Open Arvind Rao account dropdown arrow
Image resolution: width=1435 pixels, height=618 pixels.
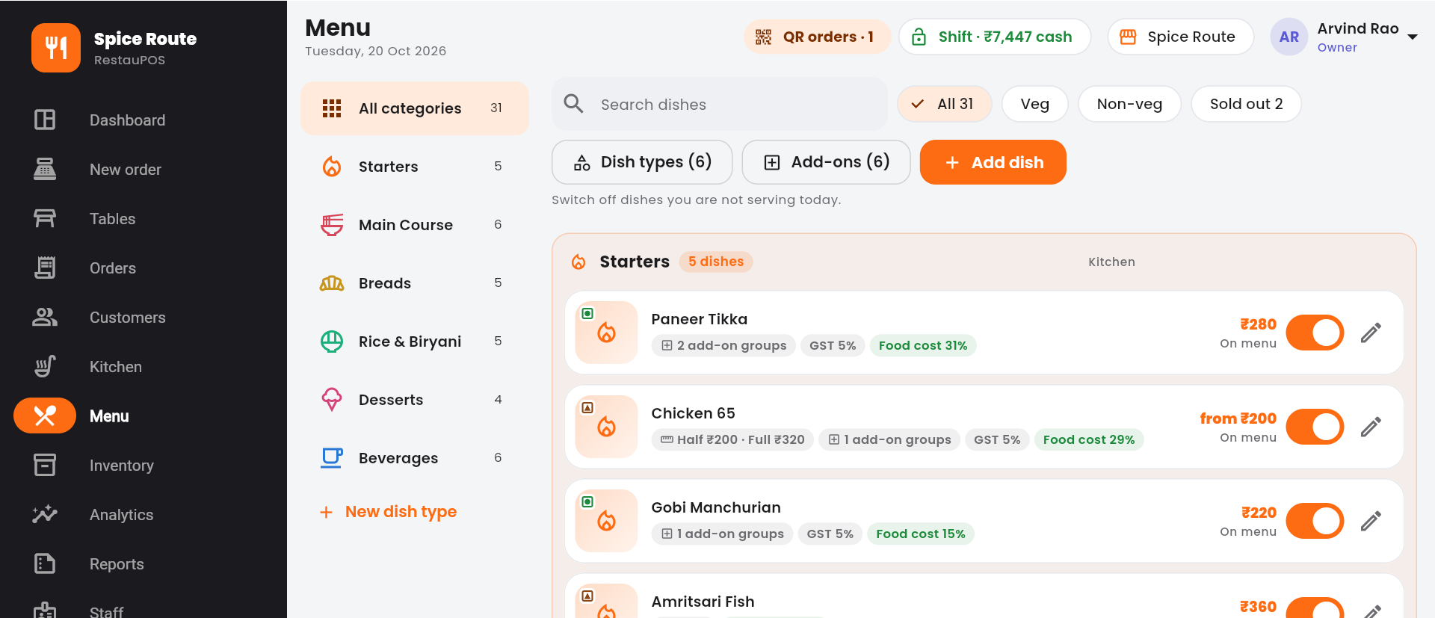click(1412, 37)
